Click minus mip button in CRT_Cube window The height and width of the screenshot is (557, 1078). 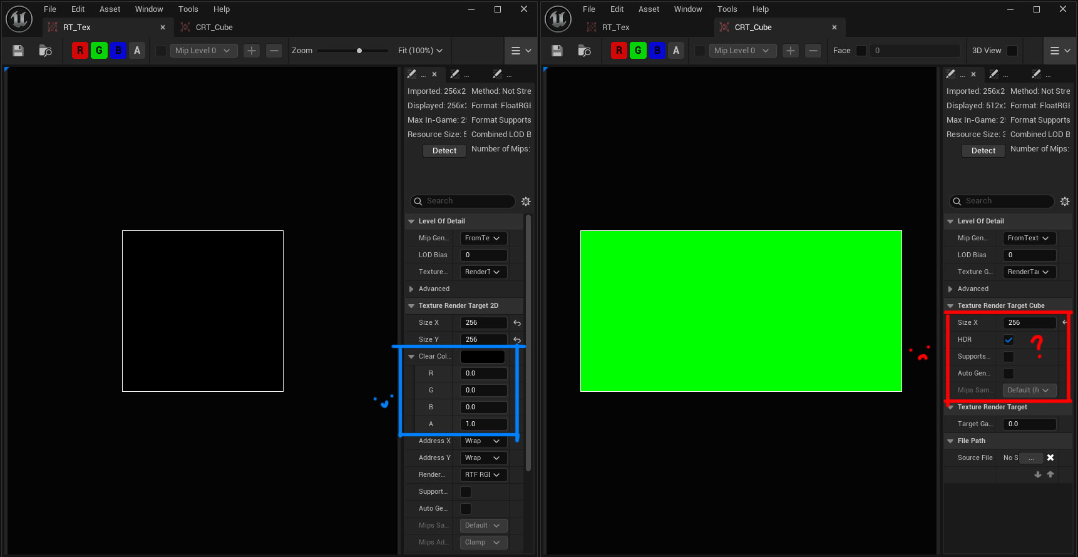pyautogui.click(x=813, y=51)
